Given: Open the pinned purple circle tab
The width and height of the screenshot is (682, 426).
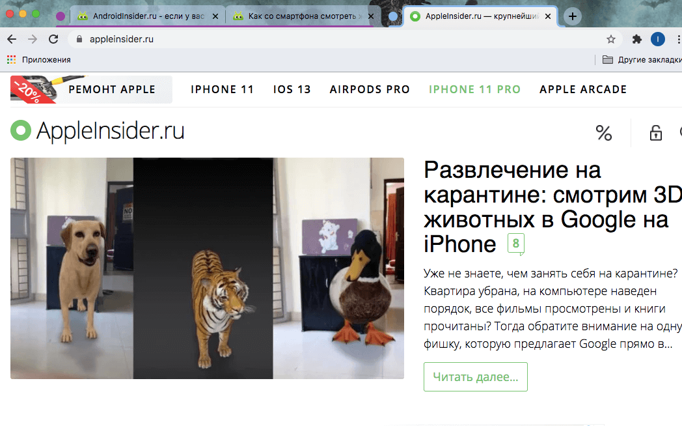Looking at the screenshot, I should [61, 16].
